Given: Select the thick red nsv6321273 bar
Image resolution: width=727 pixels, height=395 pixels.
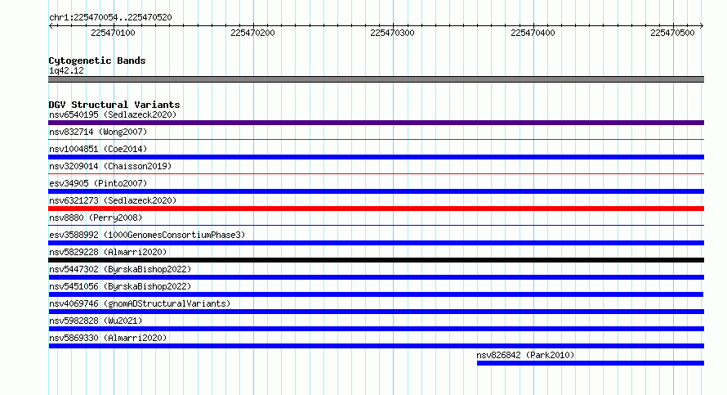Looking at the screenshot, I should [376, 209].
